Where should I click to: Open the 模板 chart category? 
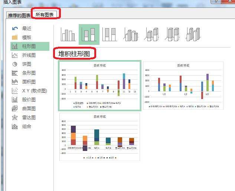(30, 37)
